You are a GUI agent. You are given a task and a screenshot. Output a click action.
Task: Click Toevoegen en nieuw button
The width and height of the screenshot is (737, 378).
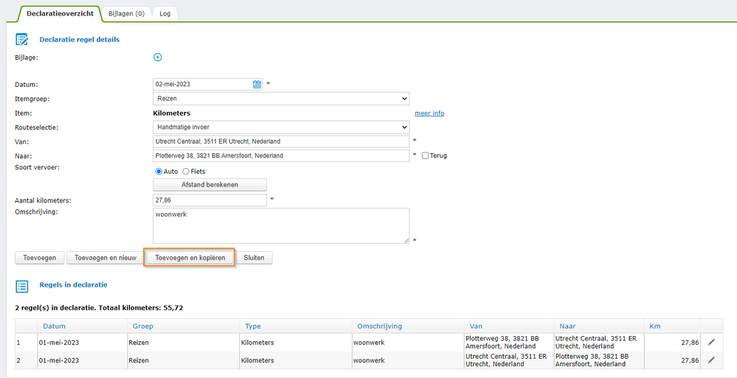(x=105, y=258)
